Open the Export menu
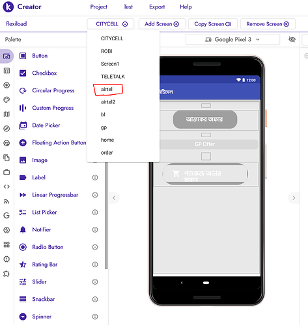Viewport: 308px width, 325px height. tap(157, 7)
